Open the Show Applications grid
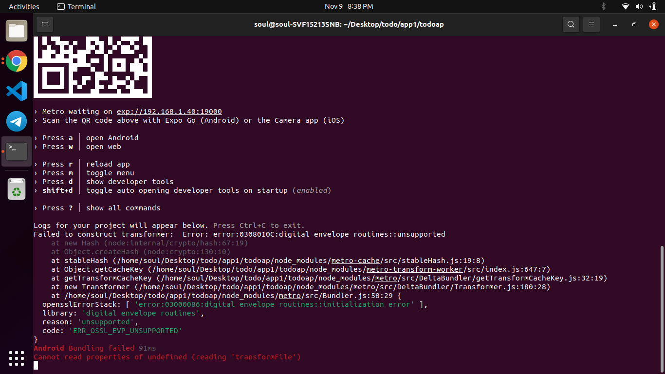Viewport: 665px width, 374px height. point(16,358)
